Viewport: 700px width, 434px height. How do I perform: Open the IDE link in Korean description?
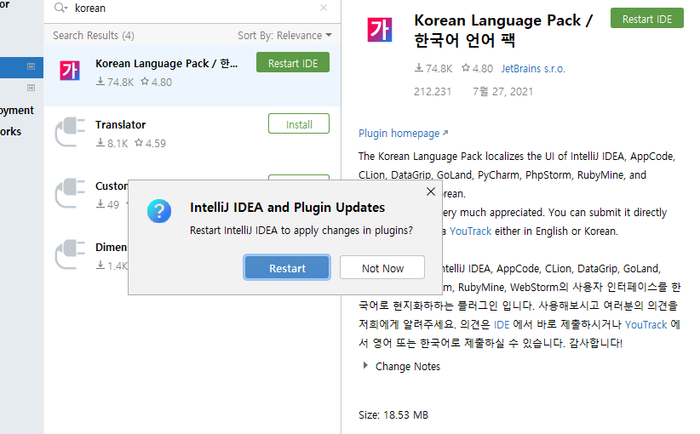point(502,325)
